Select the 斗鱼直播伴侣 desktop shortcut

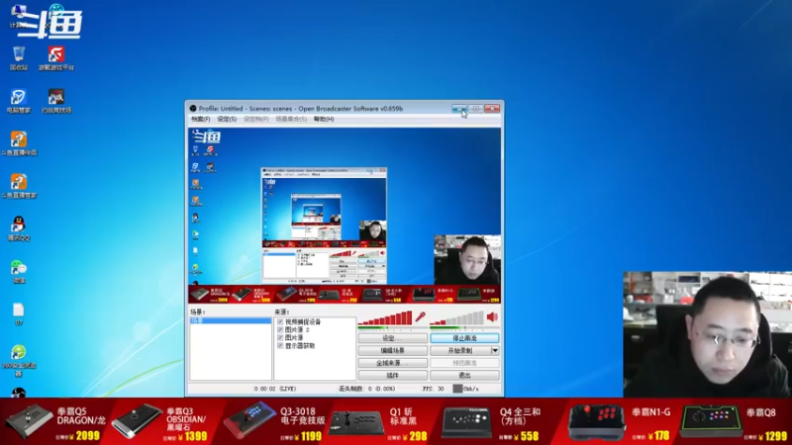[x=19, y=143]
